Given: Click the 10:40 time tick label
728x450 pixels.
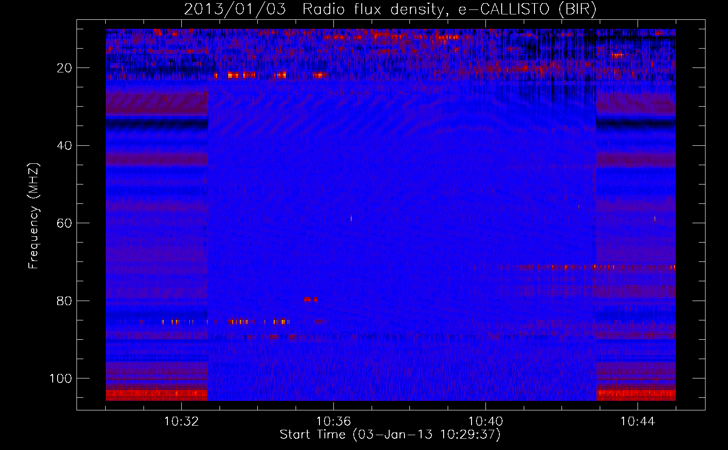Looking at the screenshot, I should (485, 422).
